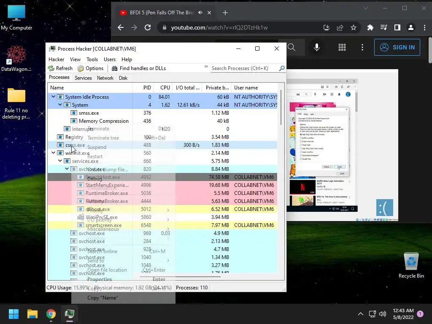Toggle Chrome side panel
Viewport: 432px width, 324px height.
(x=397, y=27)
